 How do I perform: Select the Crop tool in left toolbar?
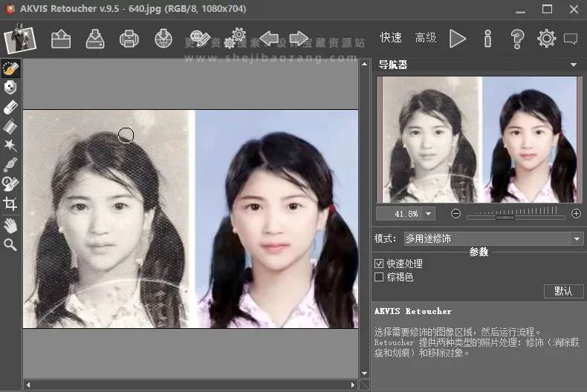coord(10,203)
